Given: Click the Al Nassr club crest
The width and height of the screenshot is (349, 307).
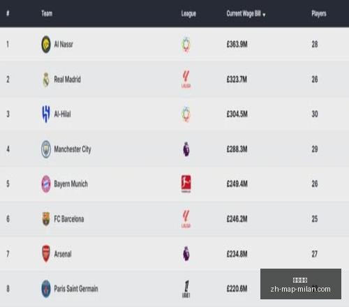Looking at the screenshot, I should coord(46,44).
